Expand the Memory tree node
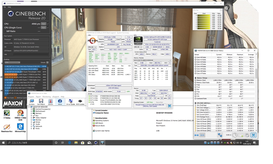This screenshot has width=273, height=164. (31, 113)
